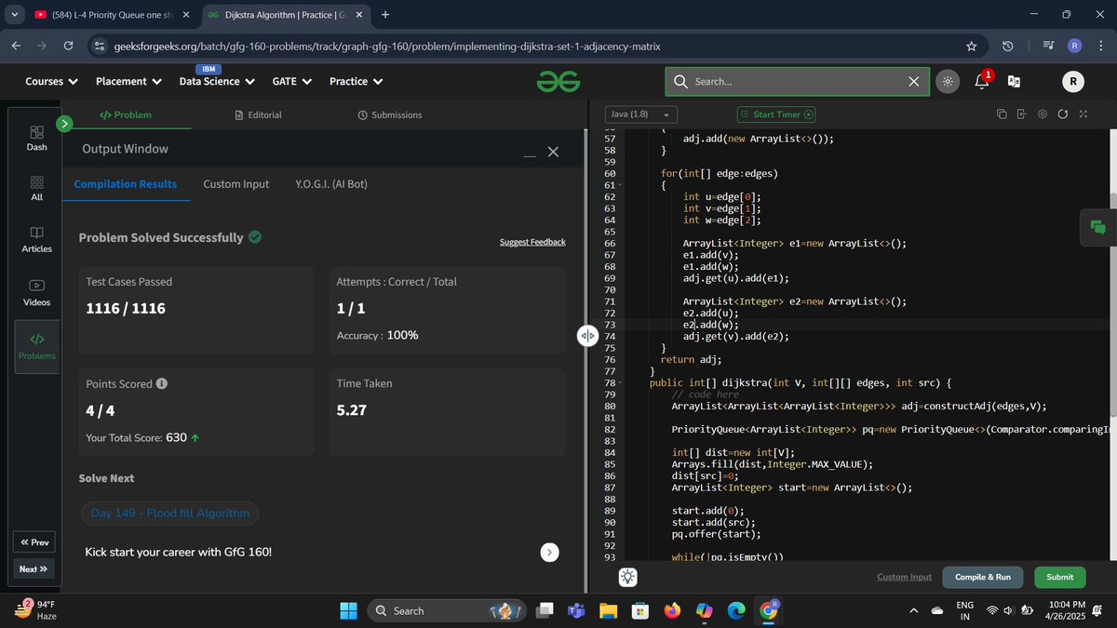Viewport: 1117px width, 628px height.
Task: Open the language translate icon
Action: point(1014,82)
